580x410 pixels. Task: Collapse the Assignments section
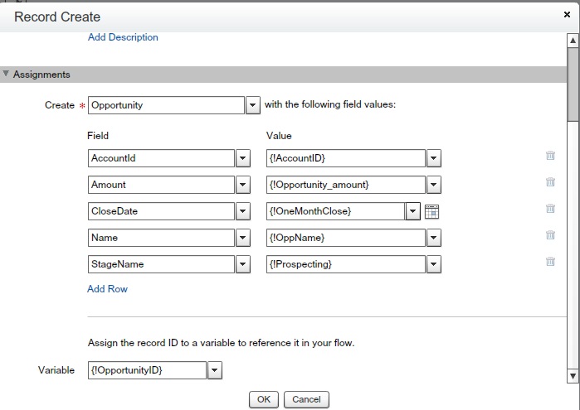(x=7, y=75)
